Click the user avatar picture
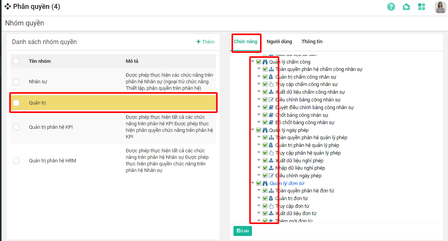The image size is (448, 241). click(440, 7)
